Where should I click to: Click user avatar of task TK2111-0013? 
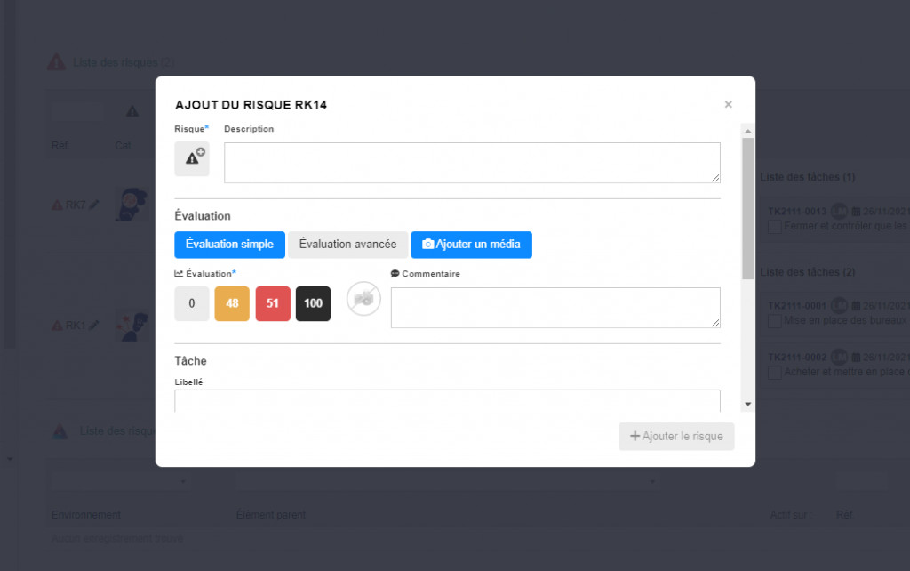coord(839,212)
